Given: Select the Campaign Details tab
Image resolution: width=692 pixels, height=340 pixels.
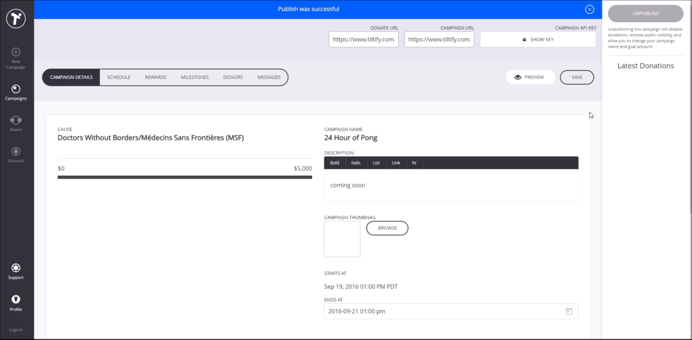Looking at the screenshot, I should click(71, 77).
